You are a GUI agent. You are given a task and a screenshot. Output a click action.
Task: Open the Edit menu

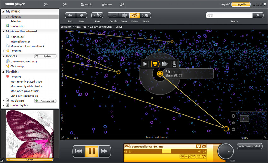pos(65,4)
